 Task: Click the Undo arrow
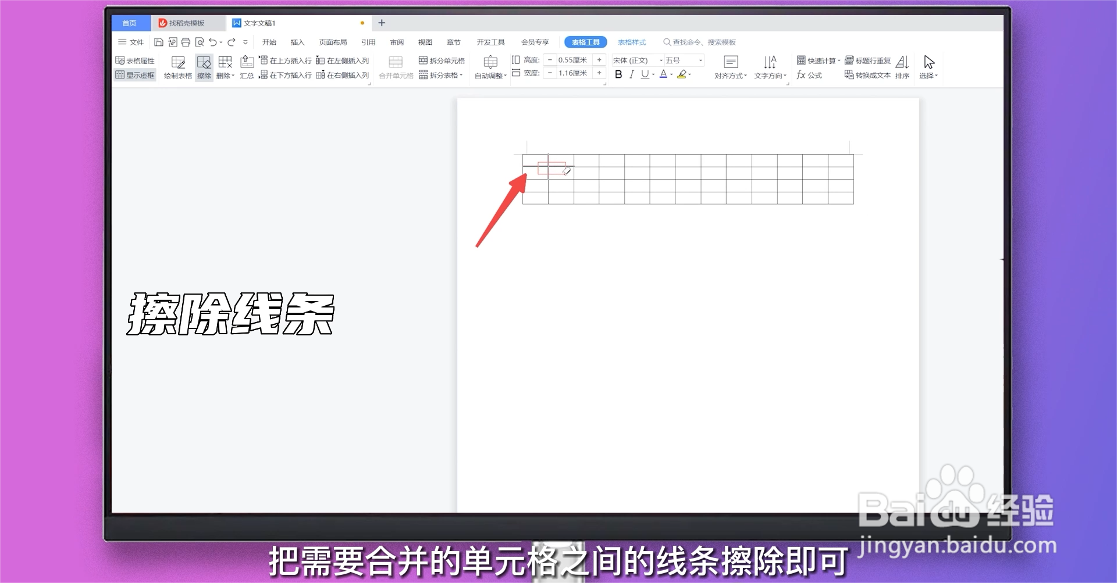pyautogui.click(x=213, y=42)
